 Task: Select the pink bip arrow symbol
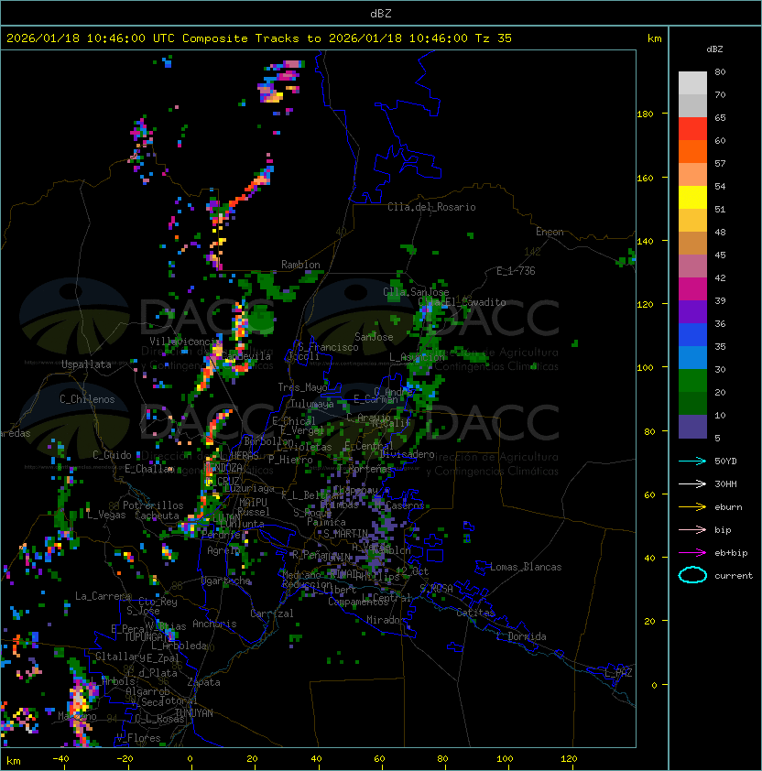click(x=692, y=529)
